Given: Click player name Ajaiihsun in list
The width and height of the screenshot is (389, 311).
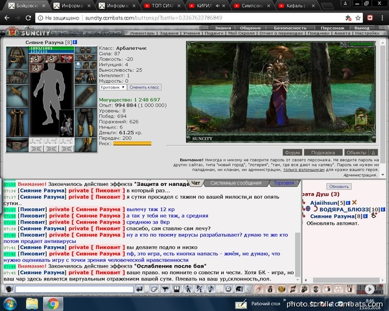Looking at the screenshot, I should (x=324, y=203).
